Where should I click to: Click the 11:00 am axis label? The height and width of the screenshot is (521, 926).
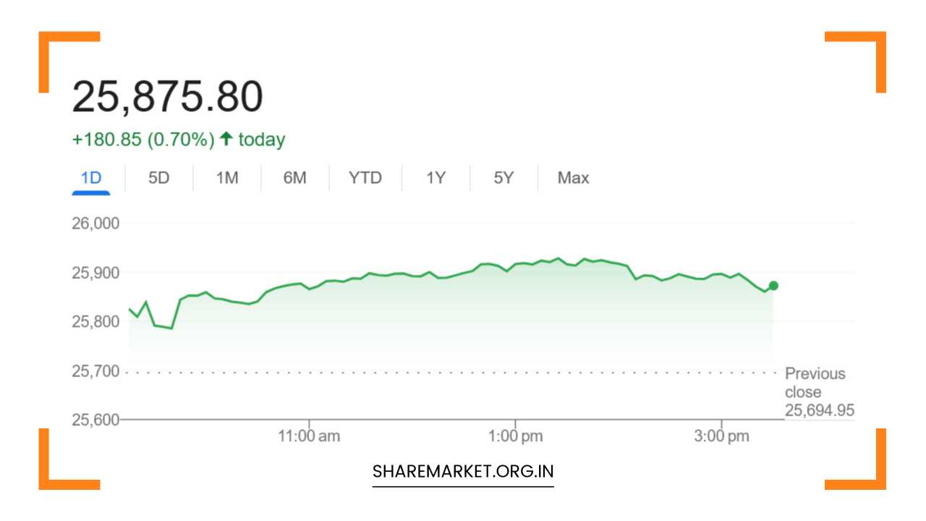(x=310, y=436)
